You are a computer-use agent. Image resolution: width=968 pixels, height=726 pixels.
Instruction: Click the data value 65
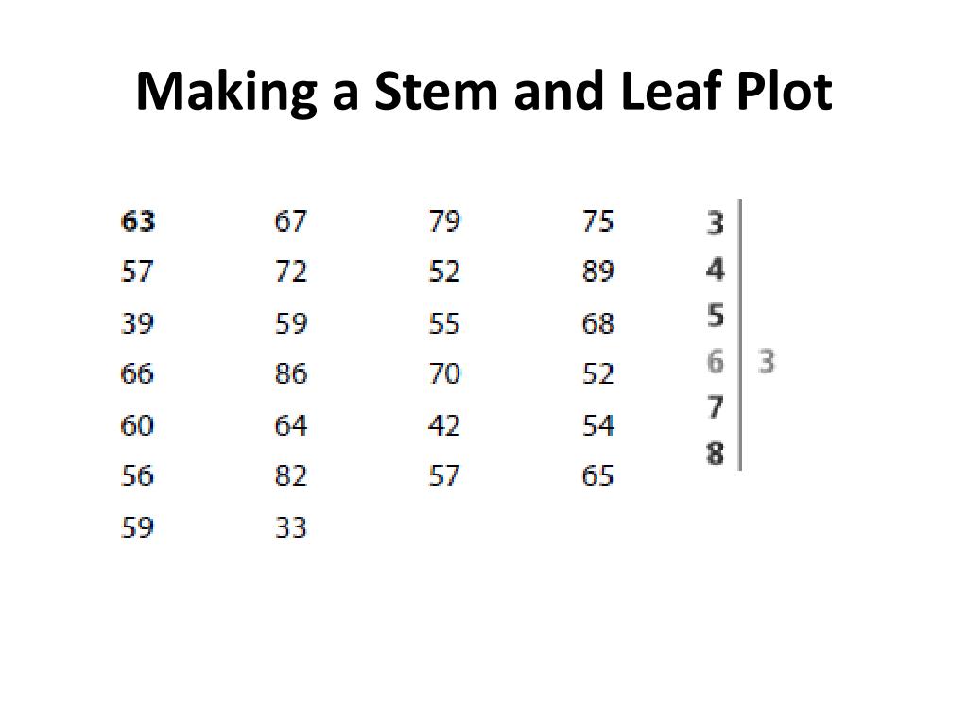click(597, 475)
